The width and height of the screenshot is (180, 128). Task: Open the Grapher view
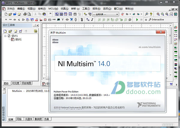point(70,14)
